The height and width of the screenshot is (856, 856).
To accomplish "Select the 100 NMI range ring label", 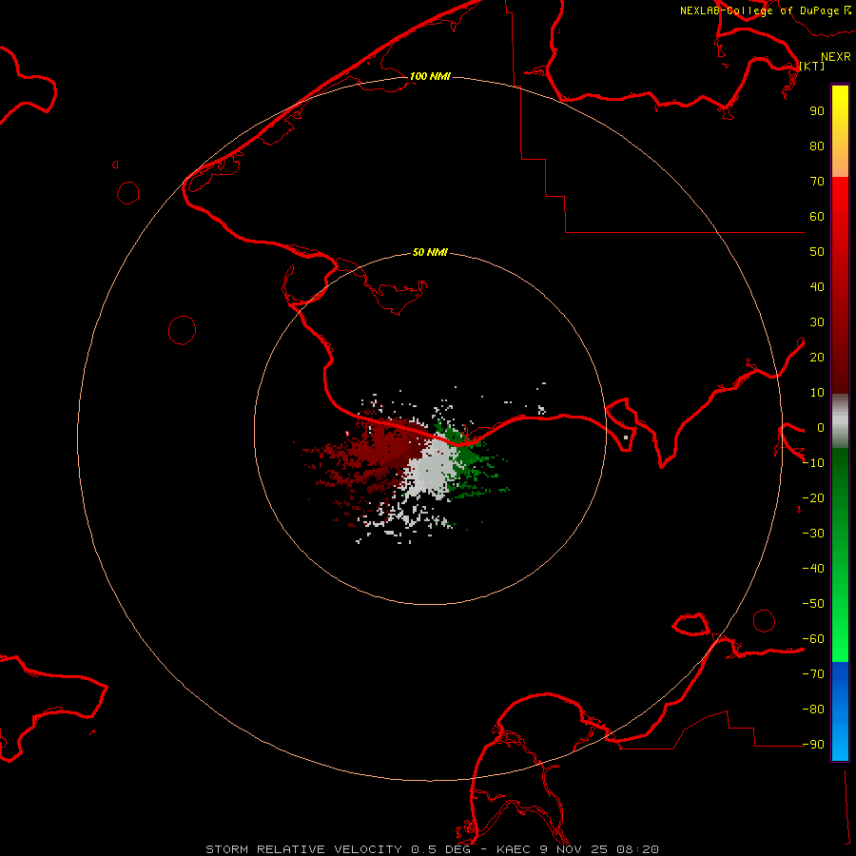I will [x=430, y=76].
